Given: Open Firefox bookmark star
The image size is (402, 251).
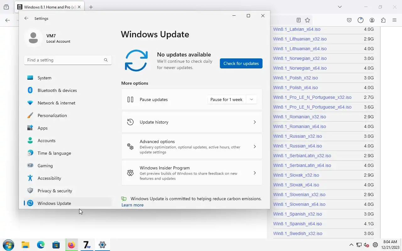Looking at the screenshot, I should pos(307,20).
